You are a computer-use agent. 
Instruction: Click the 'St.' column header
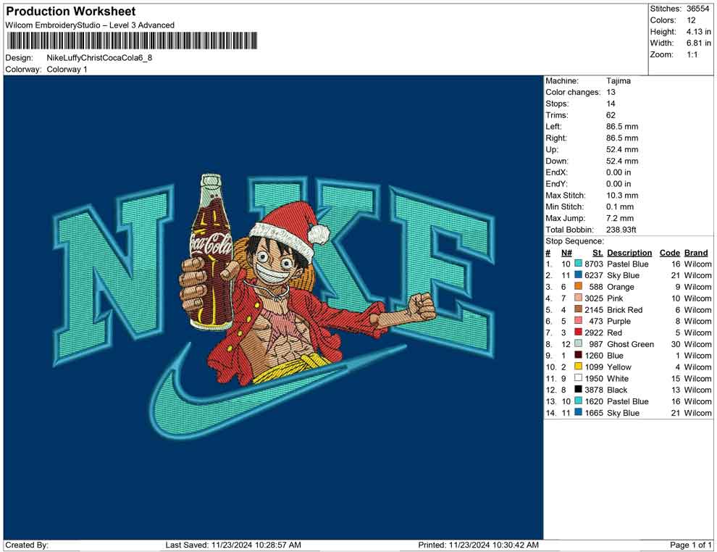click(x=597, y=252)
